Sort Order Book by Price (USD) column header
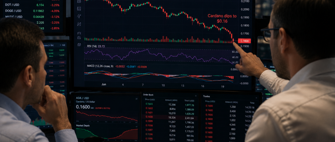The height and width of the screenshot is (142, 335). 150,100
